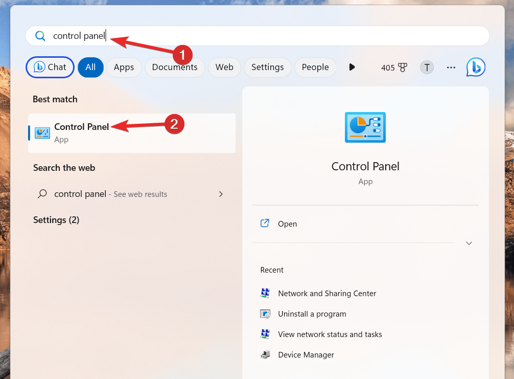
Task: Expand Settings search results section
Action: click(56, 220)
